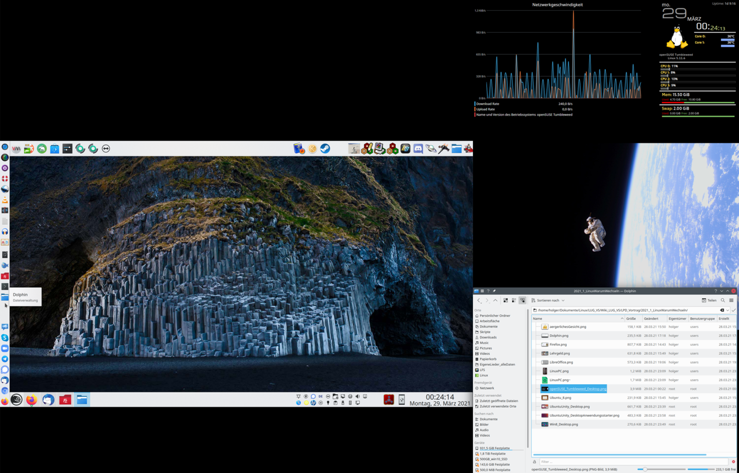Switch Dolphin to icons view mode
Viewport: 739px width, 473px height.
[505, 301]
